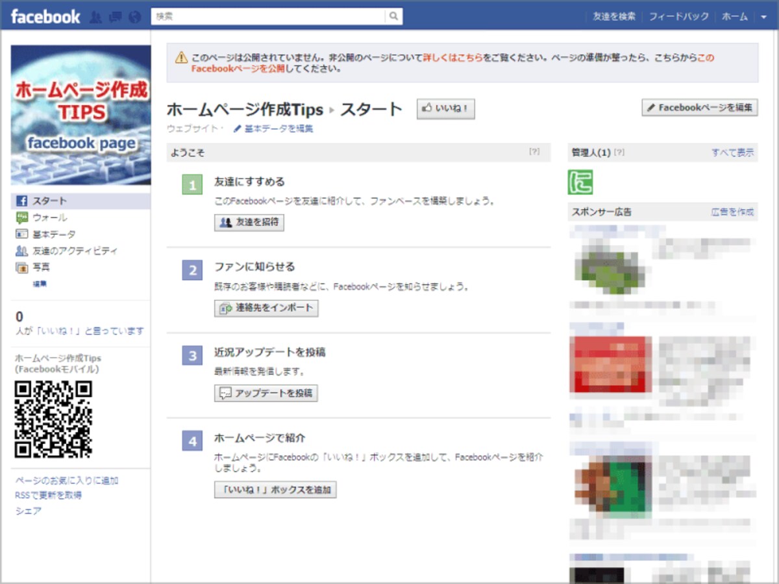Click 友達を招待 button
Image resolution: width=779 pixels, height=584 pixels.
(249, 222)
